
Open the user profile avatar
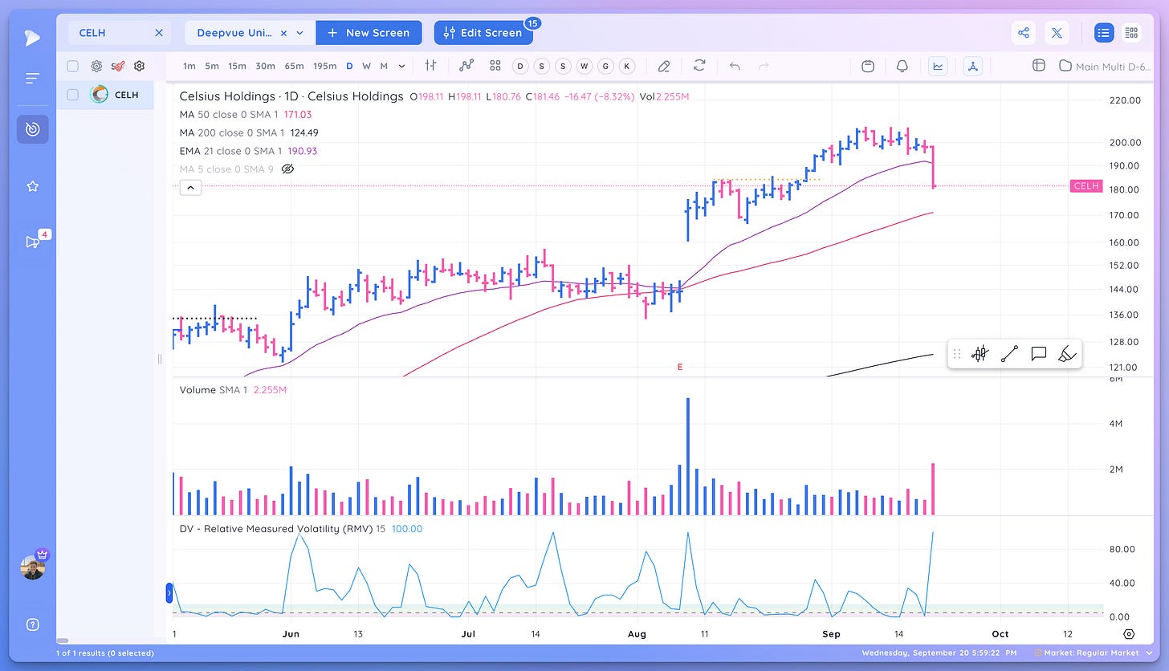pyautogui.click(x=33, y=567)
